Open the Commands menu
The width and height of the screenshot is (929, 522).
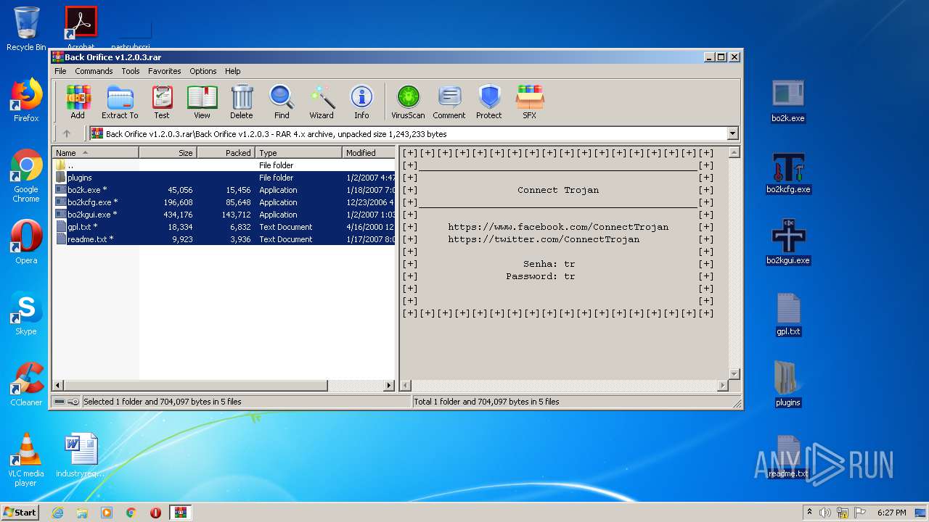(x=94, y=71)
